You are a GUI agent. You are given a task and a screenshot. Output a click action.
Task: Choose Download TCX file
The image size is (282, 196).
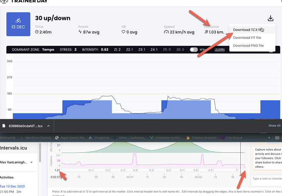coord(252,30)
